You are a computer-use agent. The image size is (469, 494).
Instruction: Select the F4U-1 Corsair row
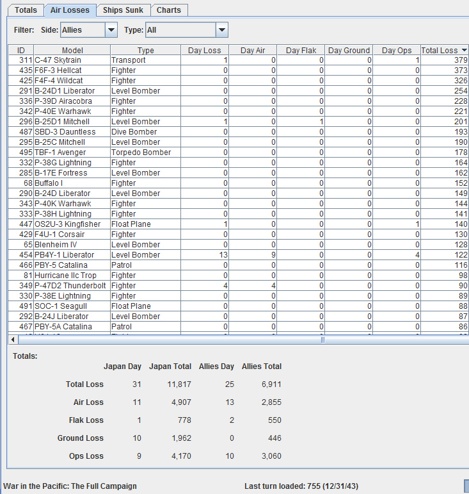tap(239, 235)
